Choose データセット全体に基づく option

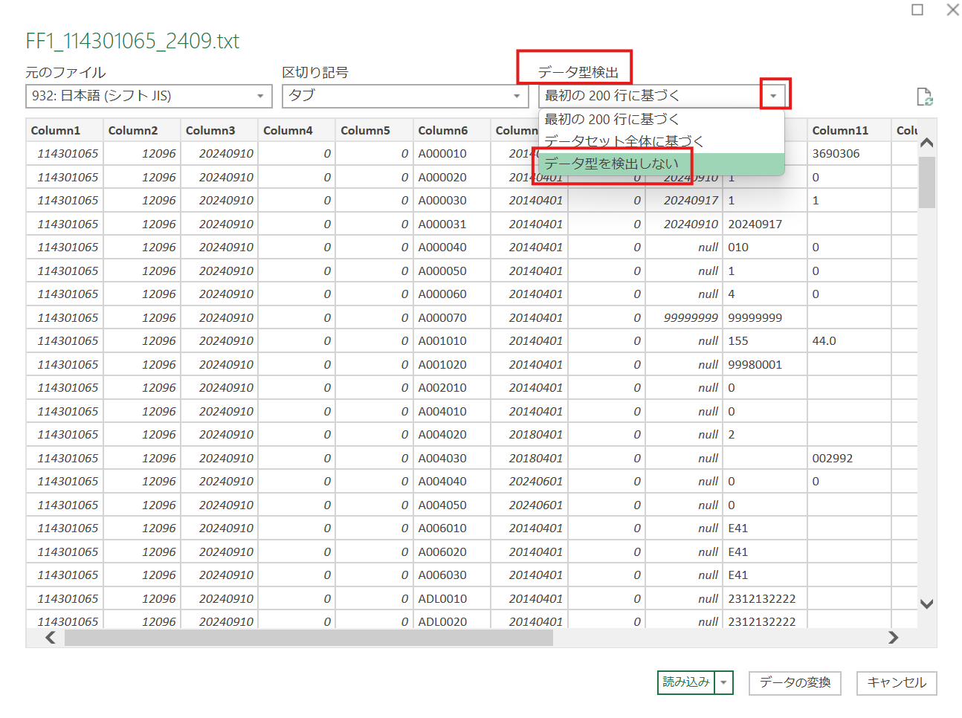pyautogui.click(x=662, y=141)
